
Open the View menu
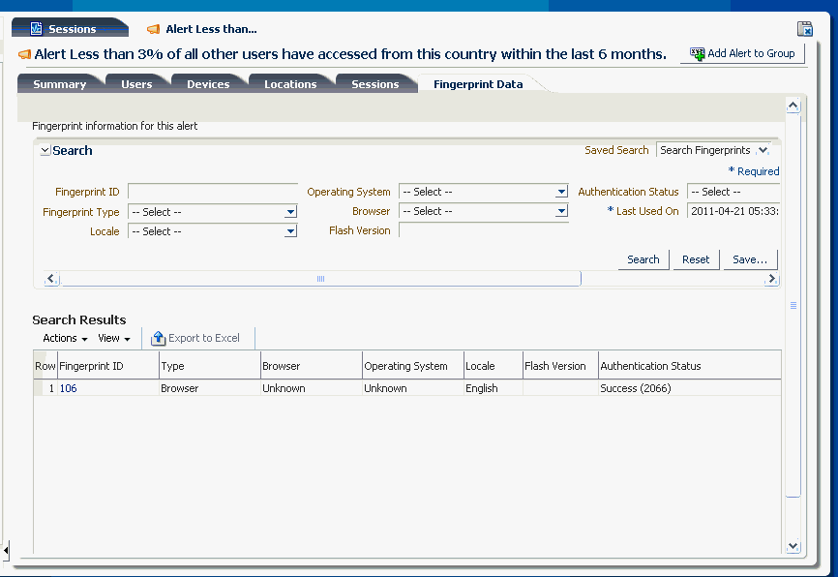[114, 338]
